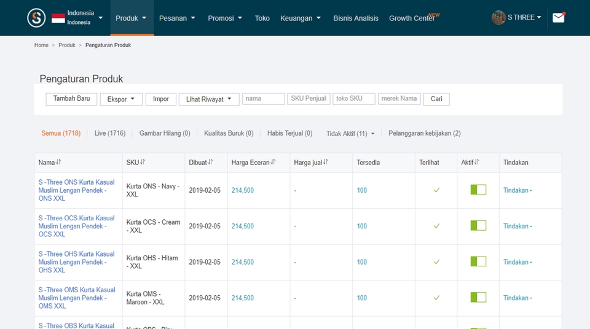The width and height of the screenshot is (590, 329).
Task: Expand the Tidak Aktif (11) filter
Action: (350, 133)
